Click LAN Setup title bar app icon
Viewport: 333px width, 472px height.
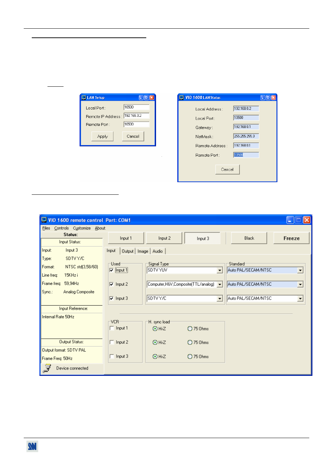pyautogui.click(x=84, y=98)
